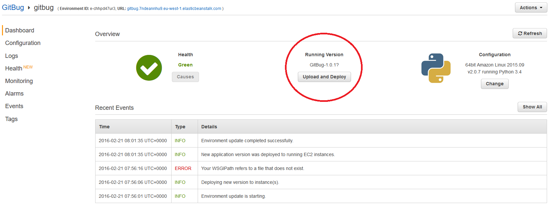Image resolution: width=553 pixels, height=210 pixels.
Task: Open the Actions dropdown menu
Action: [531, 8]
